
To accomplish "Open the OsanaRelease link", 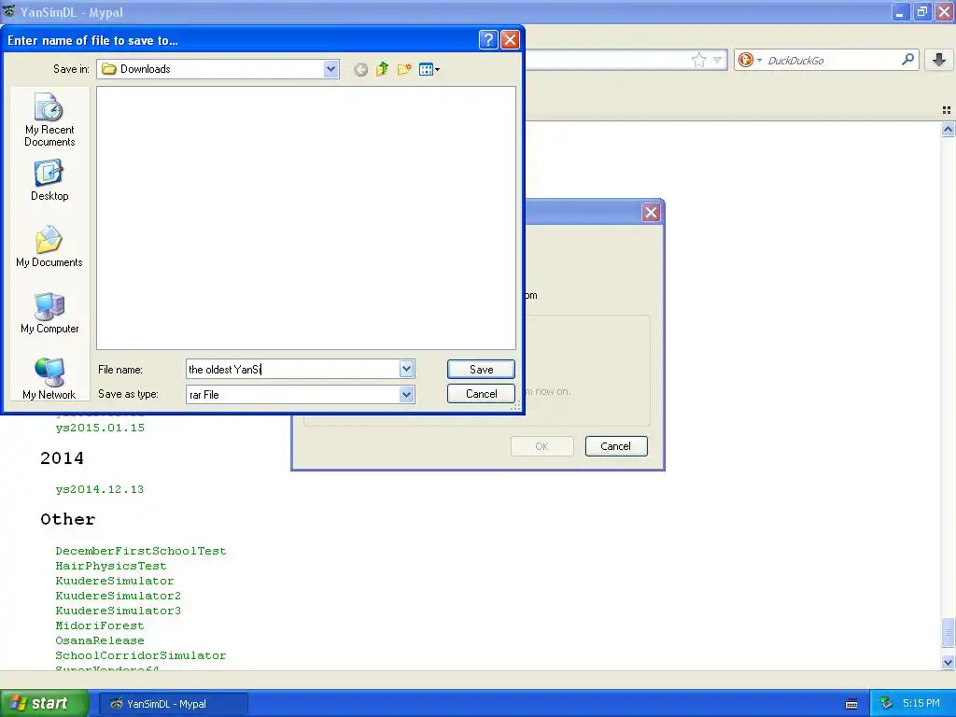I will (100, 640).
